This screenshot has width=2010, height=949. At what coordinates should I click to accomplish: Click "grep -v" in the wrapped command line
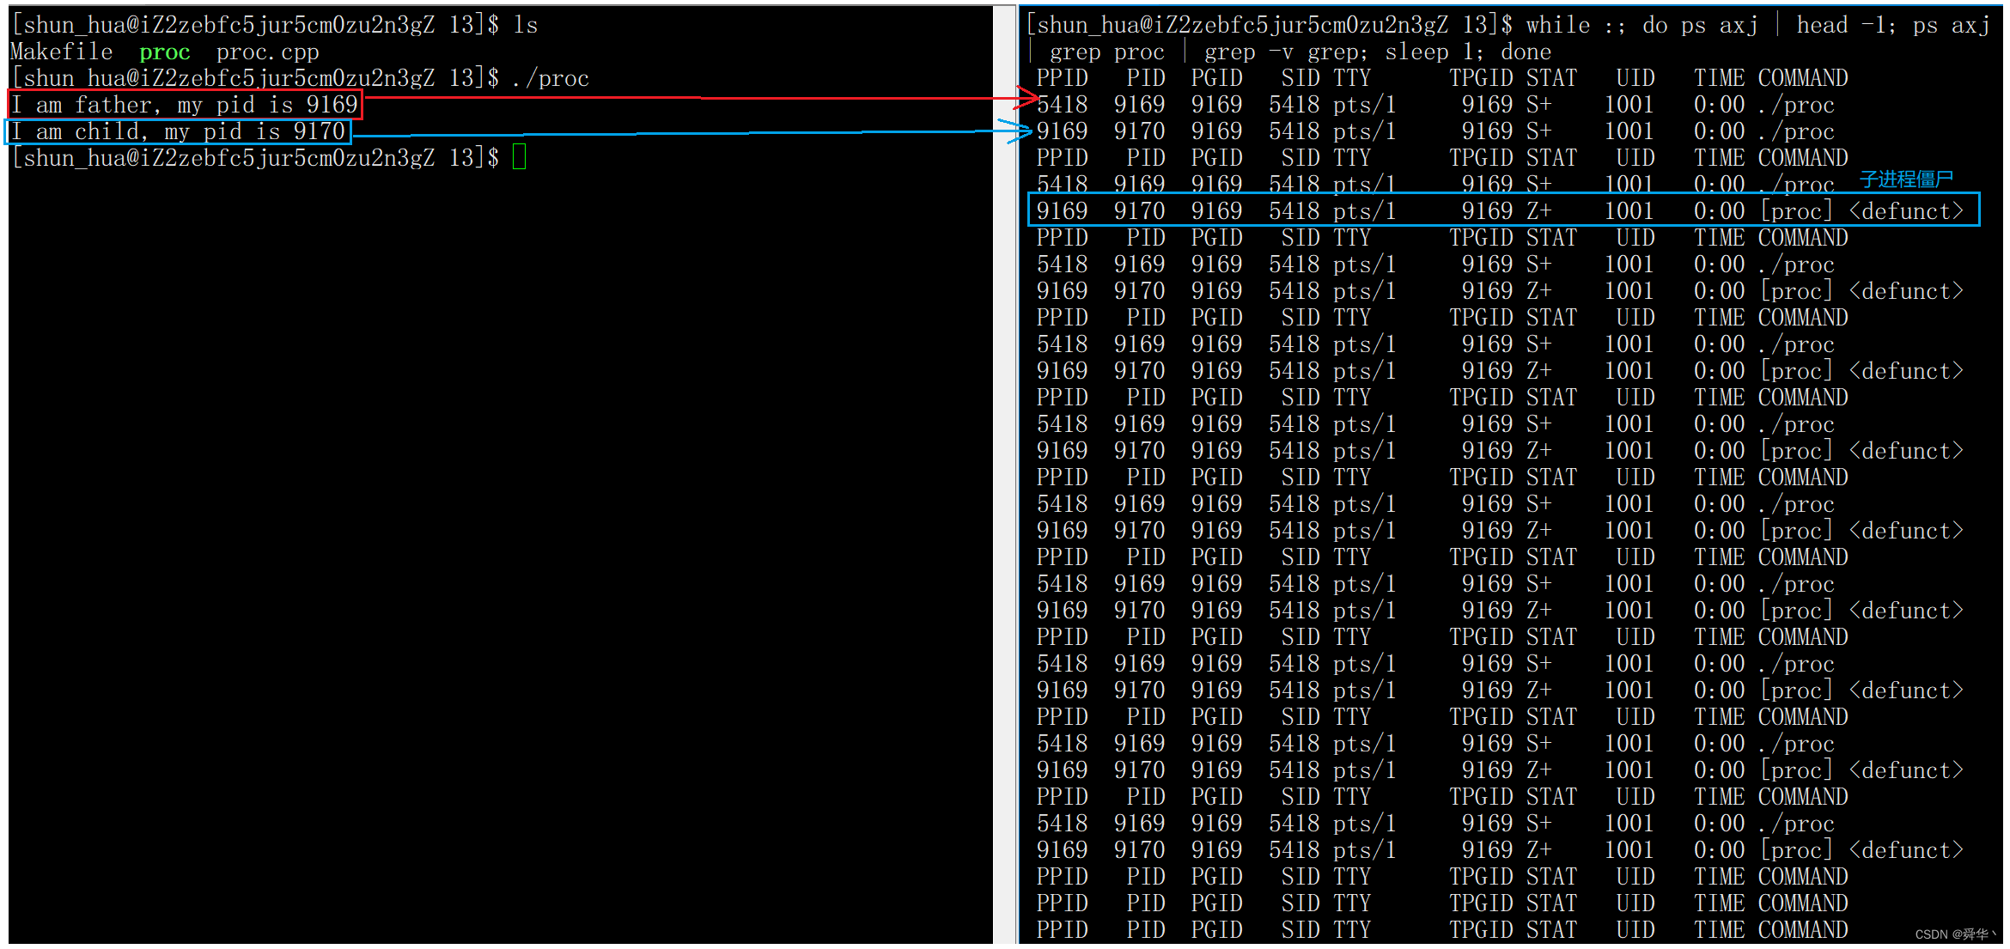tap(1249, 52)
